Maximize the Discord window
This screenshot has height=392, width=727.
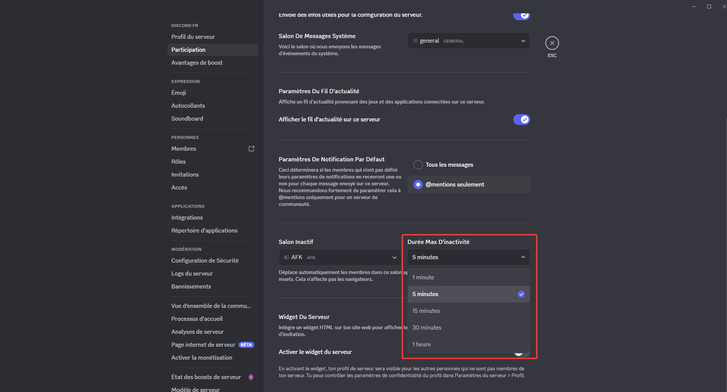point(709,6)
